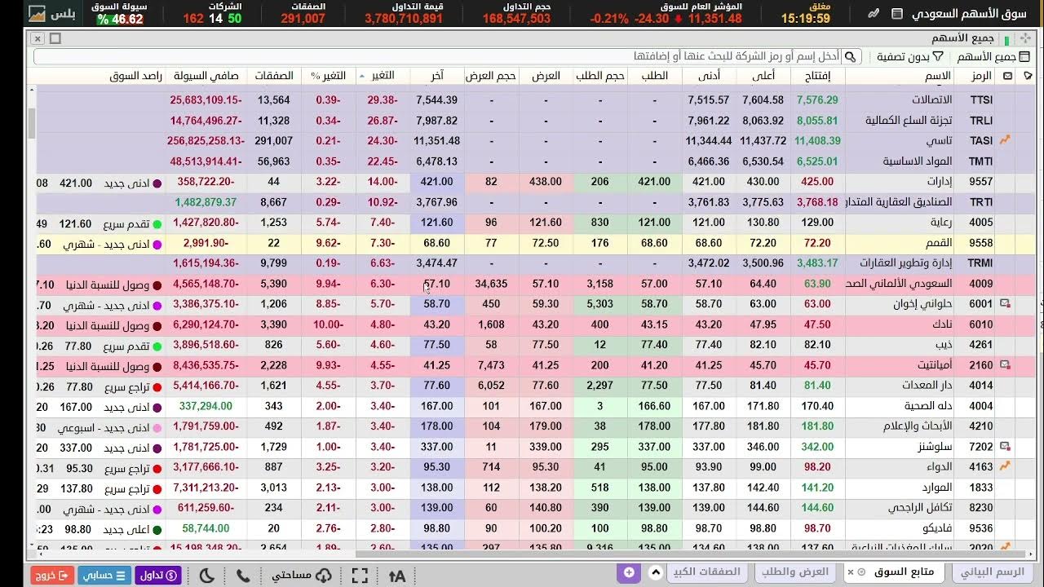Click the green dot in رعاية row
This screenshot has width=1044, height=587.
157,223
